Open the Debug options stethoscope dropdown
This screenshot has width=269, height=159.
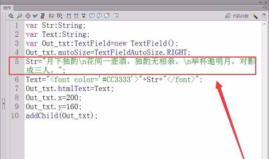(x=60, y=16)
